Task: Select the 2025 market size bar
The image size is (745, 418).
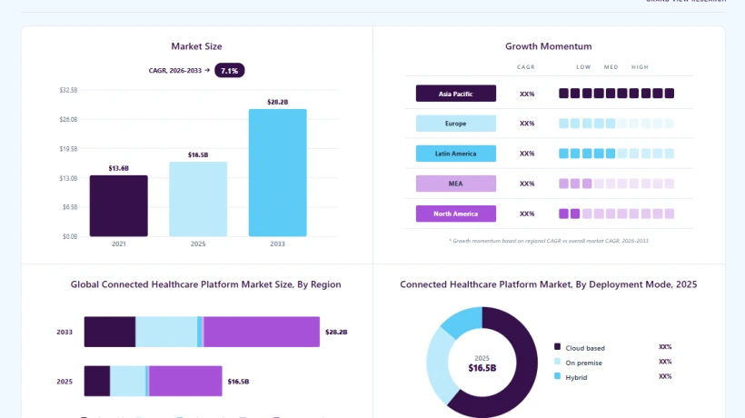Action: (x=198, y=199)
